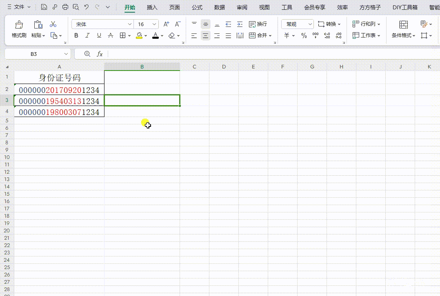This screenshot has height=296, width=440.
Task: Click the distributed alignment icon
Action: pyautogui.click(x=240, y=35)
